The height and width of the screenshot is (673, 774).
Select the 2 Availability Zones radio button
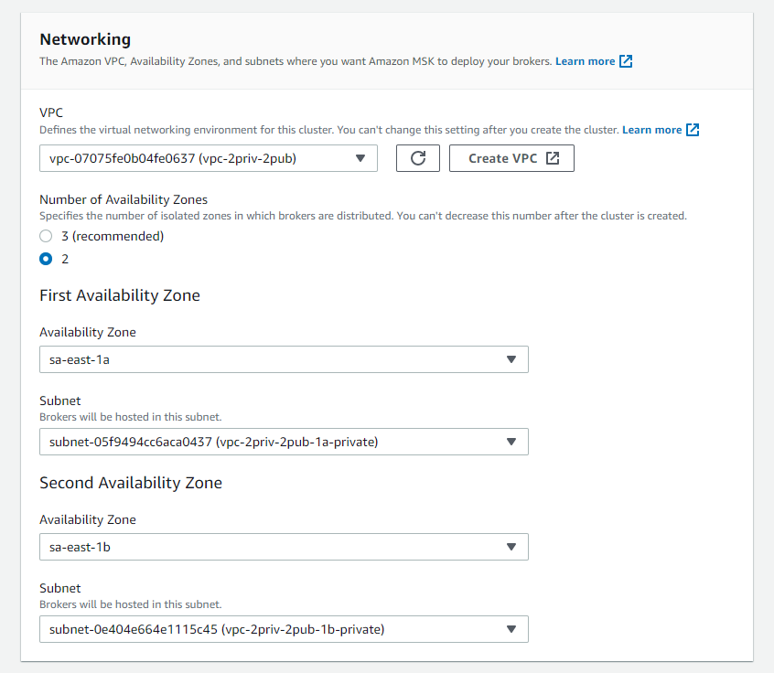click(46, 259)
